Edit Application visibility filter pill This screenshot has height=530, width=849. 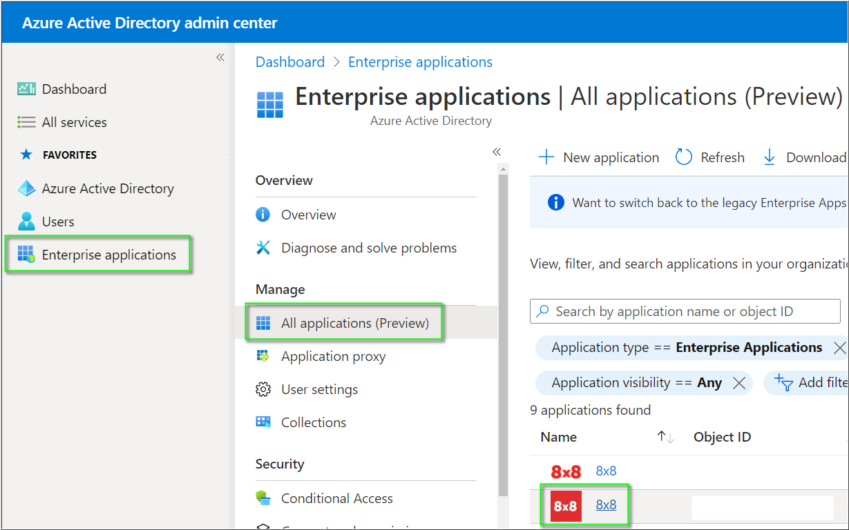636,382
